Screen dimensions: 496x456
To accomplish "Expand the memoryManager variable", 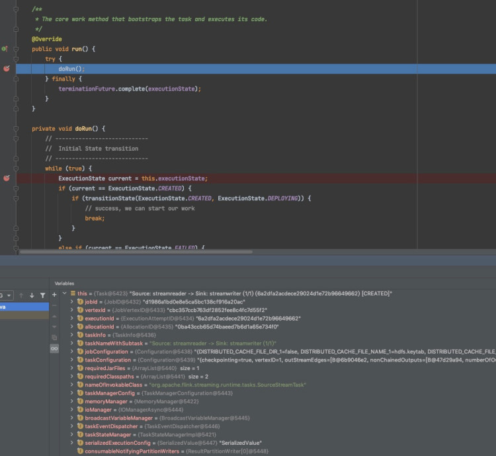I will (x=72, y=401).
